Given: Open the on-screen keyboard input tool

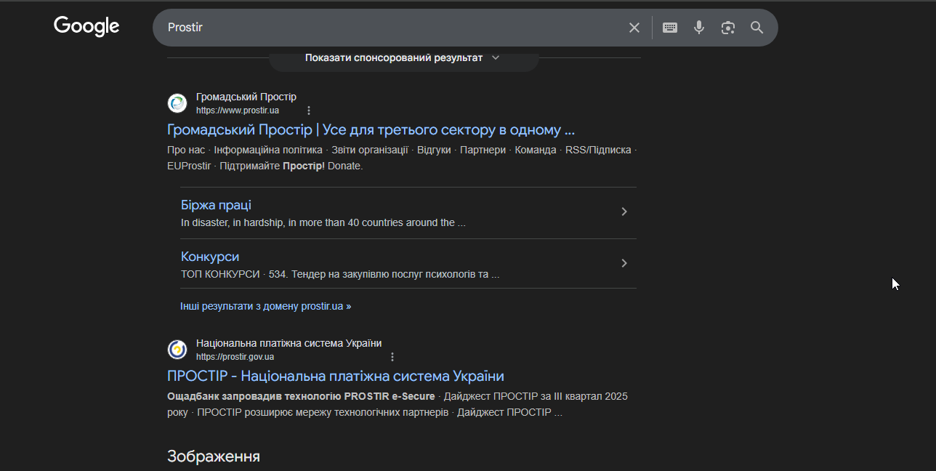Looking at the screenshot, I should 670,28.
